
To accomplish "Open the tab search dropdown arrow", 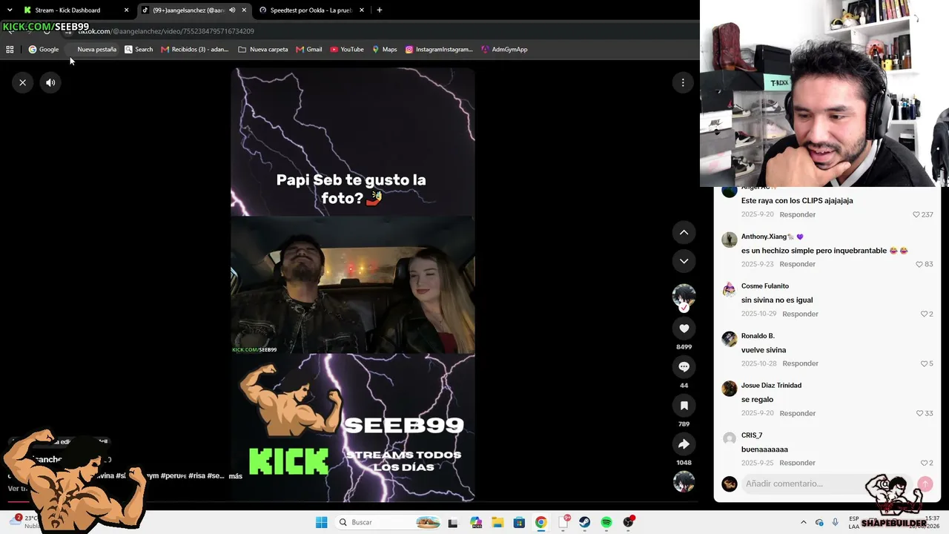I will [10, 10].
